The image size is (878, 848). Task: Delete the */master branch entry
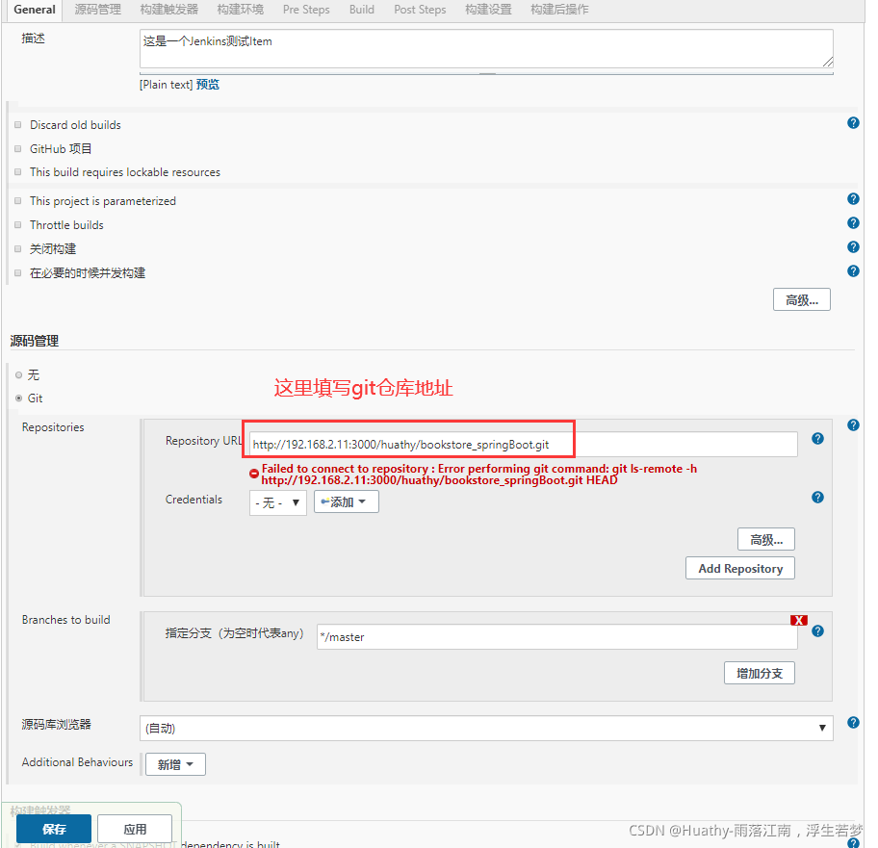798,620
